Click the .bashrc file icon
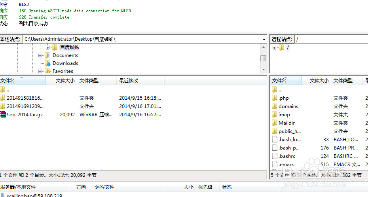The image size is (368, 197). [275, 156]
